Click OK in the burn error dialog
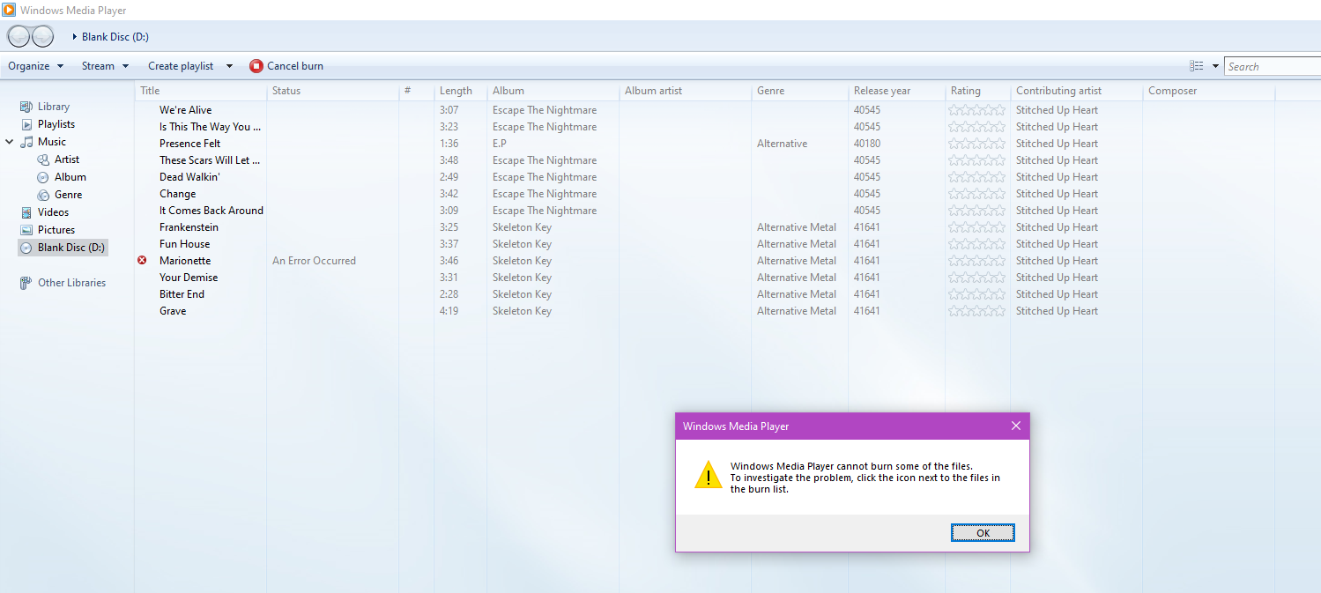Screen dimensions: 1321x593 pyautogui.click(x=983, y=532)
